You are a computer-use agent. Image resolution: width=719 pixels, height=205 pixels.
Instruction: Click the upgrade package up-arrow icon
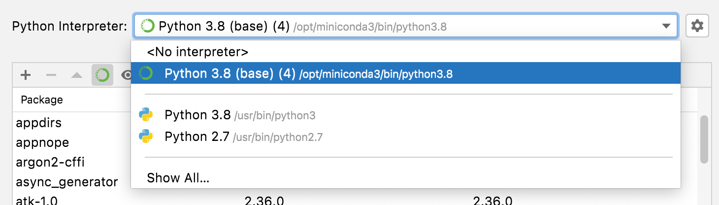pos(77,75)
